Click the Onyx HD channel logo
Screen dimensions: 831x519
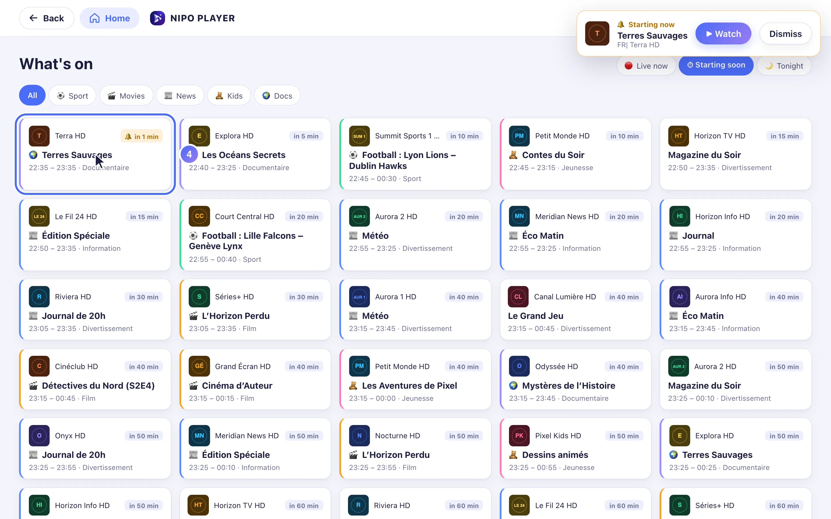tap(39, 436)
